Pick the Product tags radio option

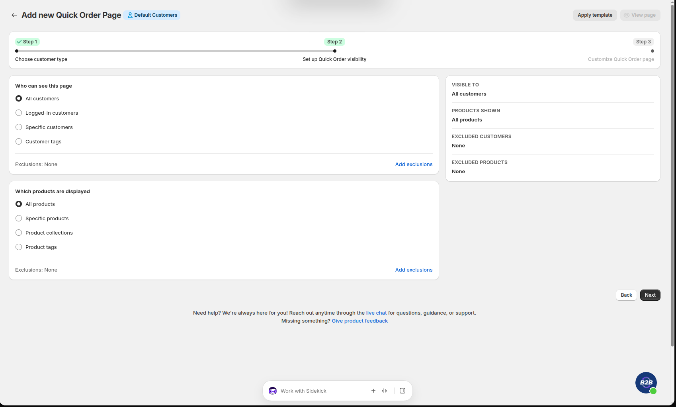point(19,247)
